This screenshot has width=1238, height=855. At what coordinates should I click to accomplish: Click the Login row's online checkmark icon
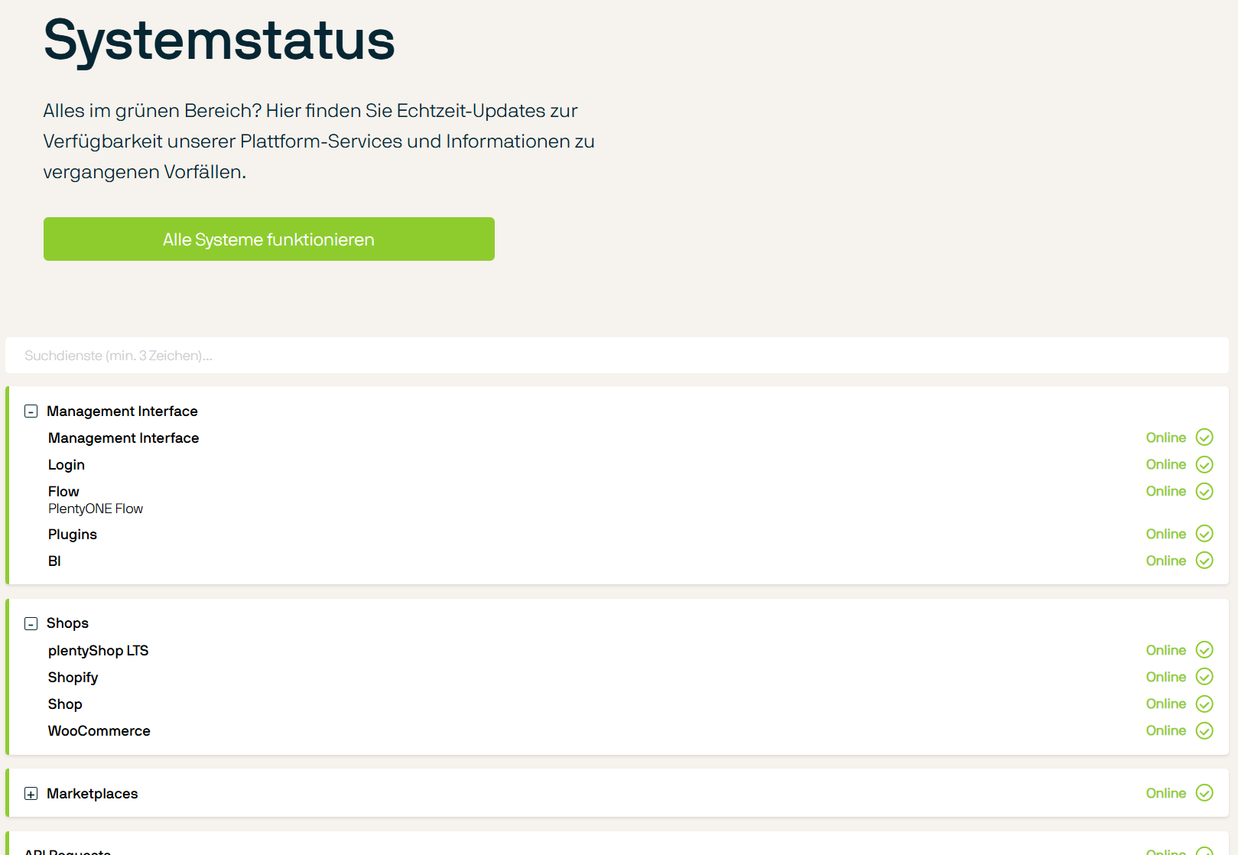(1204, 464)
